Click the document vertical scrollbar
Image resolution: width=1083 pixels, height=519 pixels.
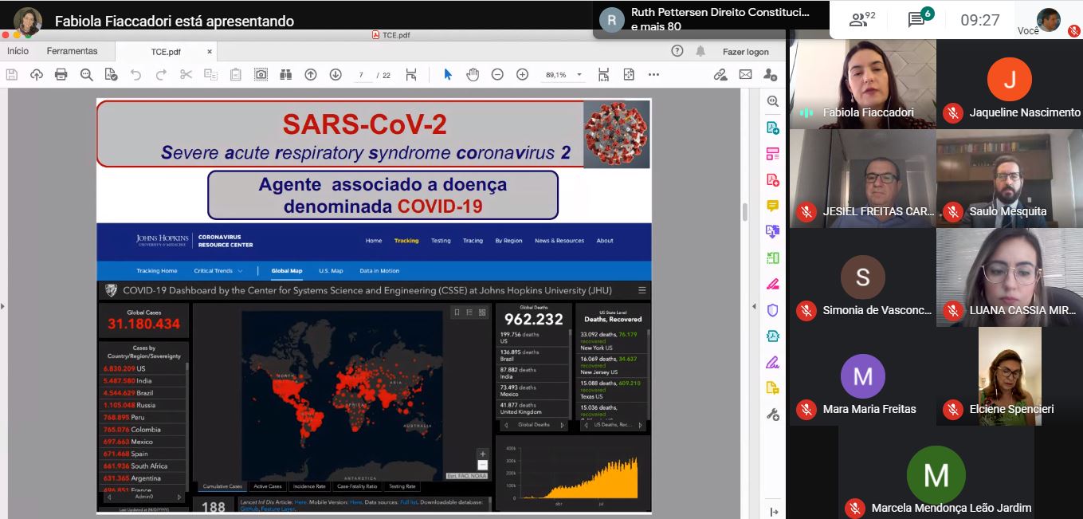tap(746, 212)
